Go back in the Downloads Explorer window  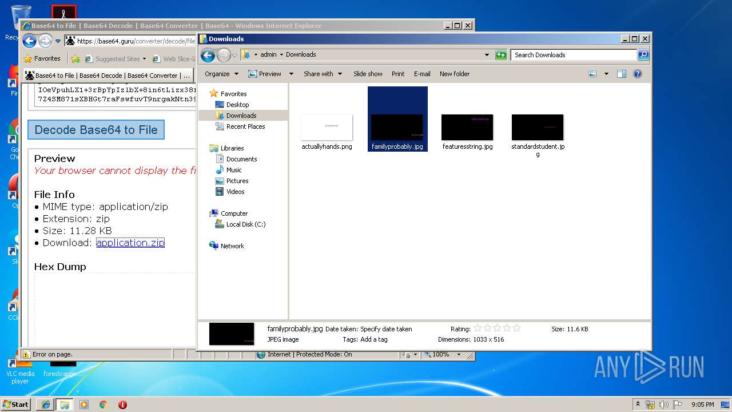coord(208,55)
